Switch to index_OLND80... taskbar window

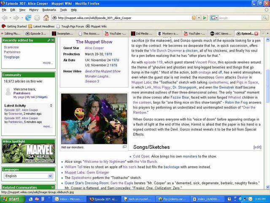[x=208, y=199]
